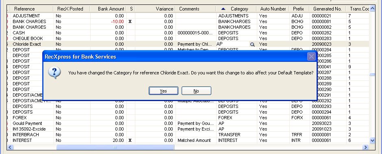Click the INTEREST category cell
Screen dimensions: 382x154
click(x=228, y=140)
